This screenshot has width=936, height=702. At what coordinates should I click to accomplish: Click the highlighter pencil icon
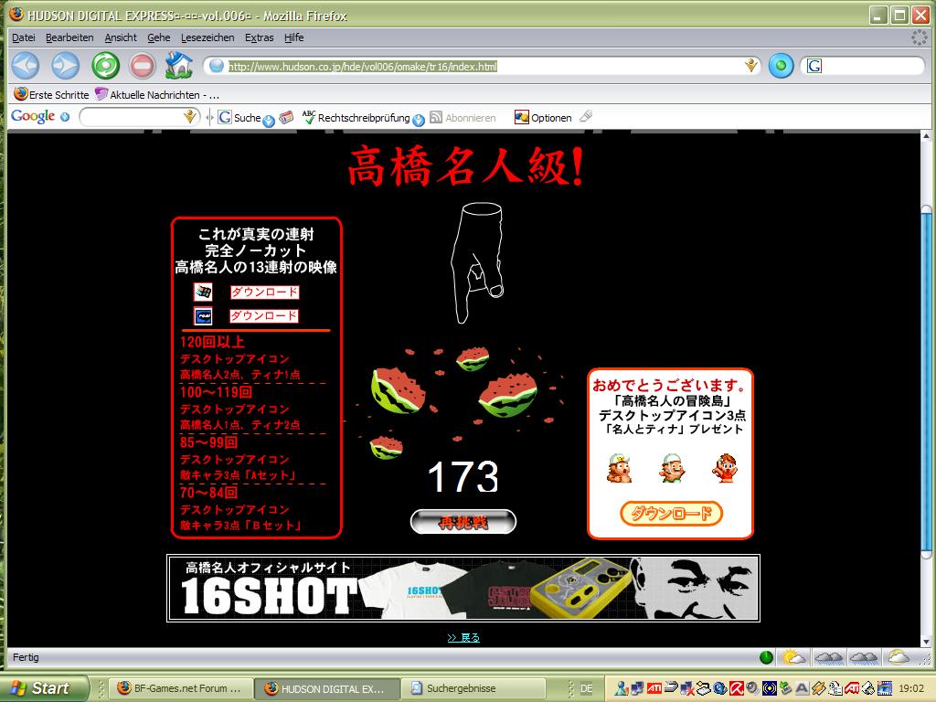[x=586, y=116]
